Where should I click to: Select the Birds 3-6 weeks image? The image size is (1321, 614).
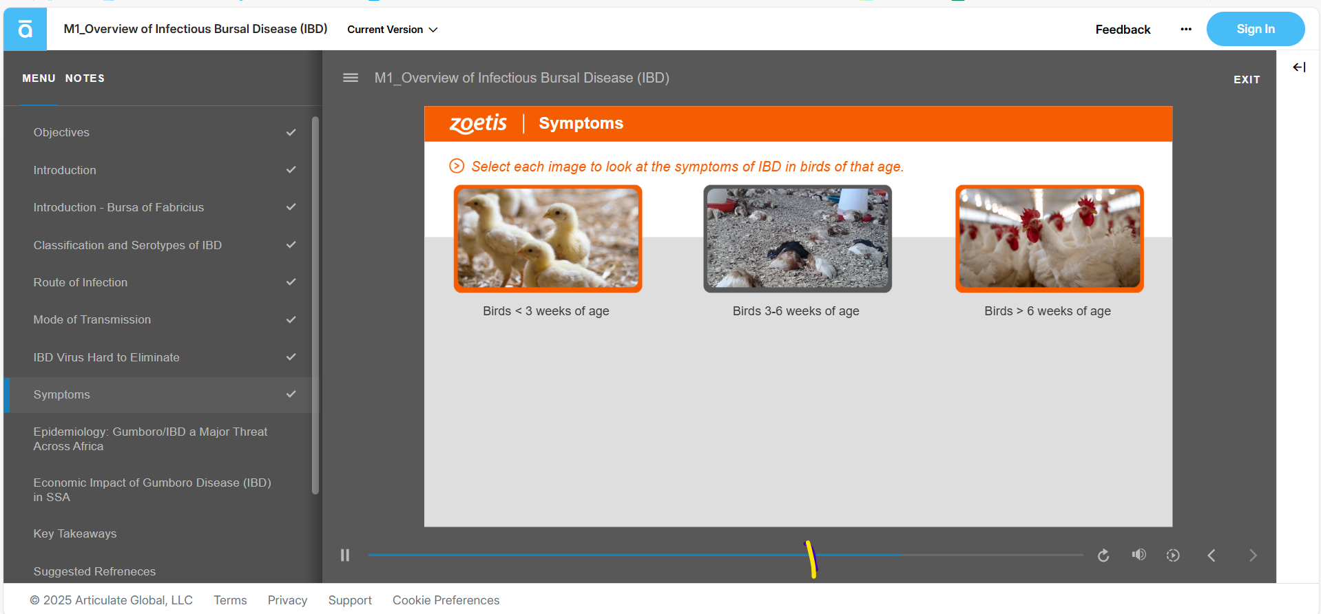tap(797, 239)
